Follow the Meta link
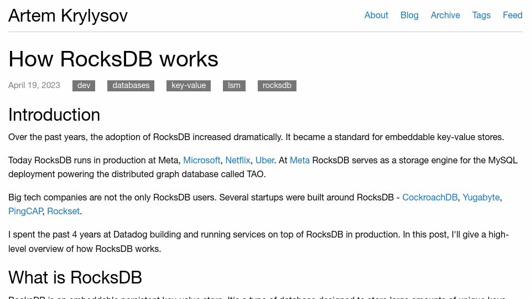Screen dimensions: 531x299 click(x=300, y=160)
